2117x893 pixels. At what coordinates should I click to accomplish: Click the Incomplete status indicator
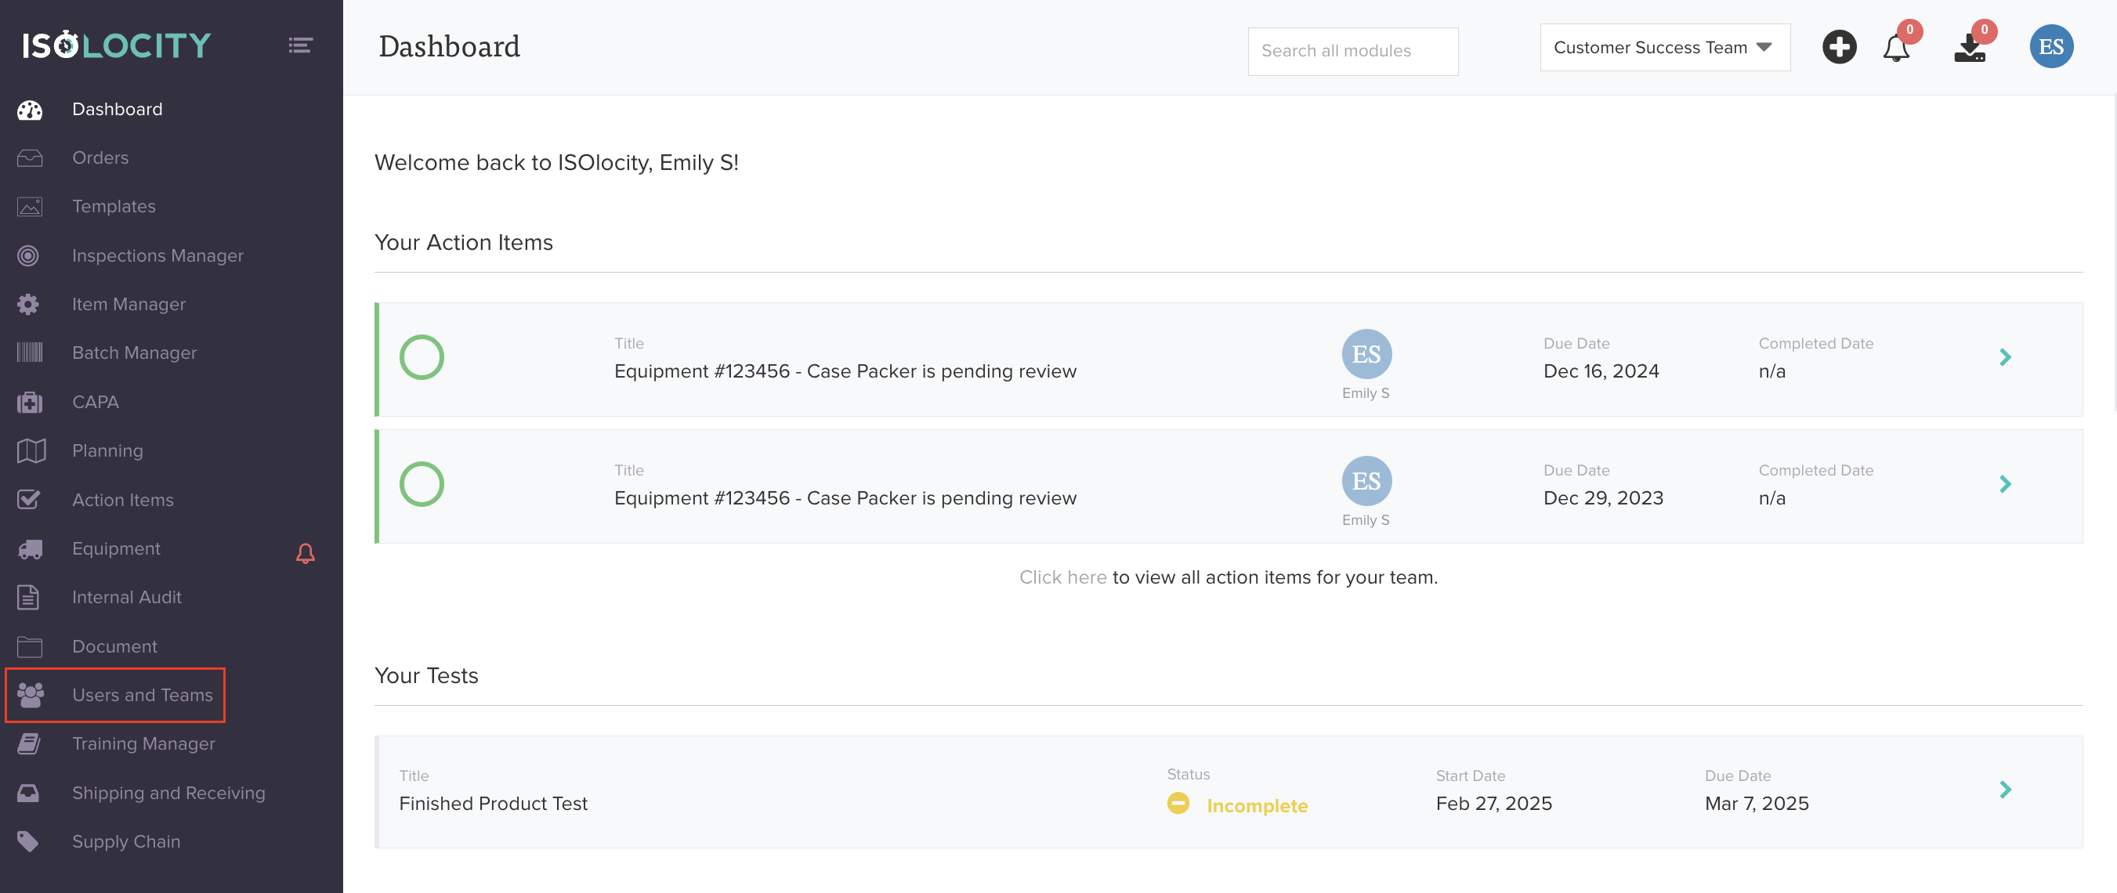(x=1256, y=806)
